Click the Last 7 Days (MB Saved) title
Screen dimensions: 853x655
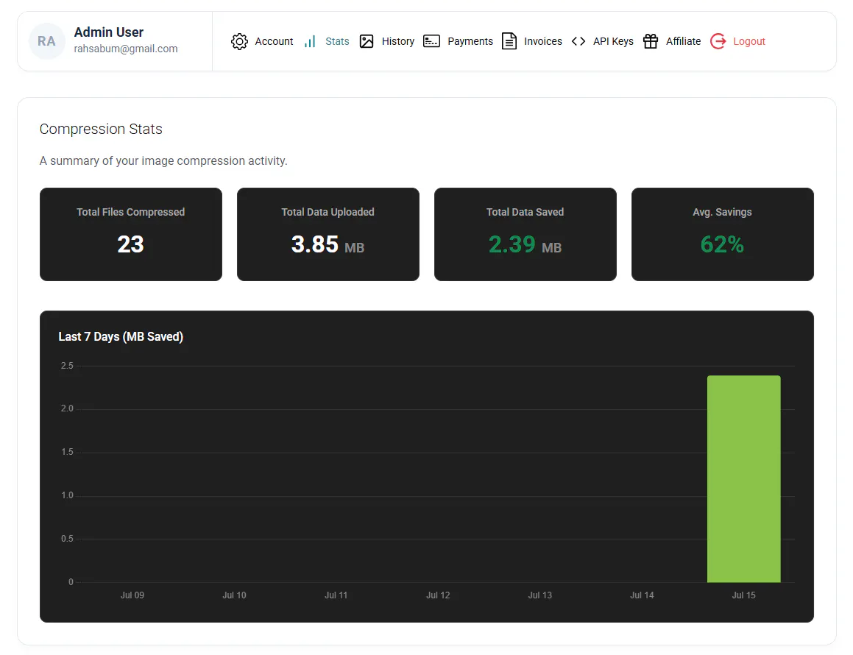[x=121, y=337]
